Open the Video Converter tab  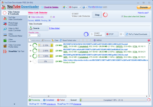coord(14,40)
